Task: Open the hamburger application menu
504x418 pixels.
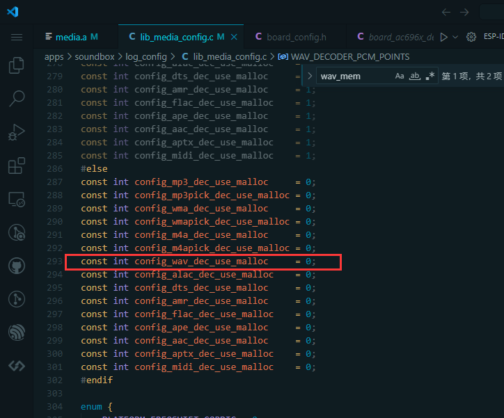Action: [x=17, y=38]
